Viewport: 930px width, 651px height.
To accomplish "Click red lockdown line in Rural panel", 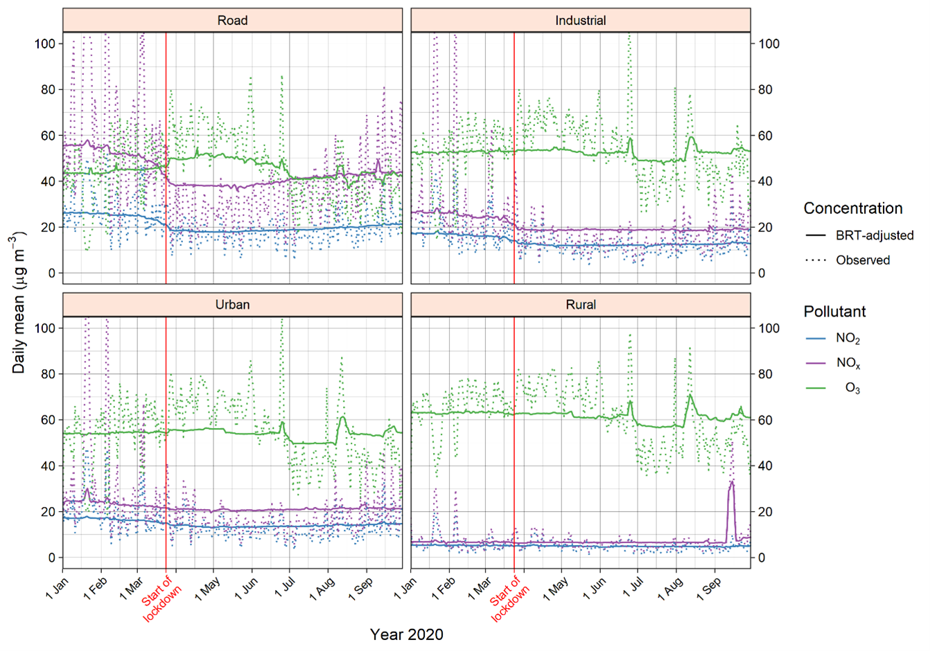I will [514, 443].
